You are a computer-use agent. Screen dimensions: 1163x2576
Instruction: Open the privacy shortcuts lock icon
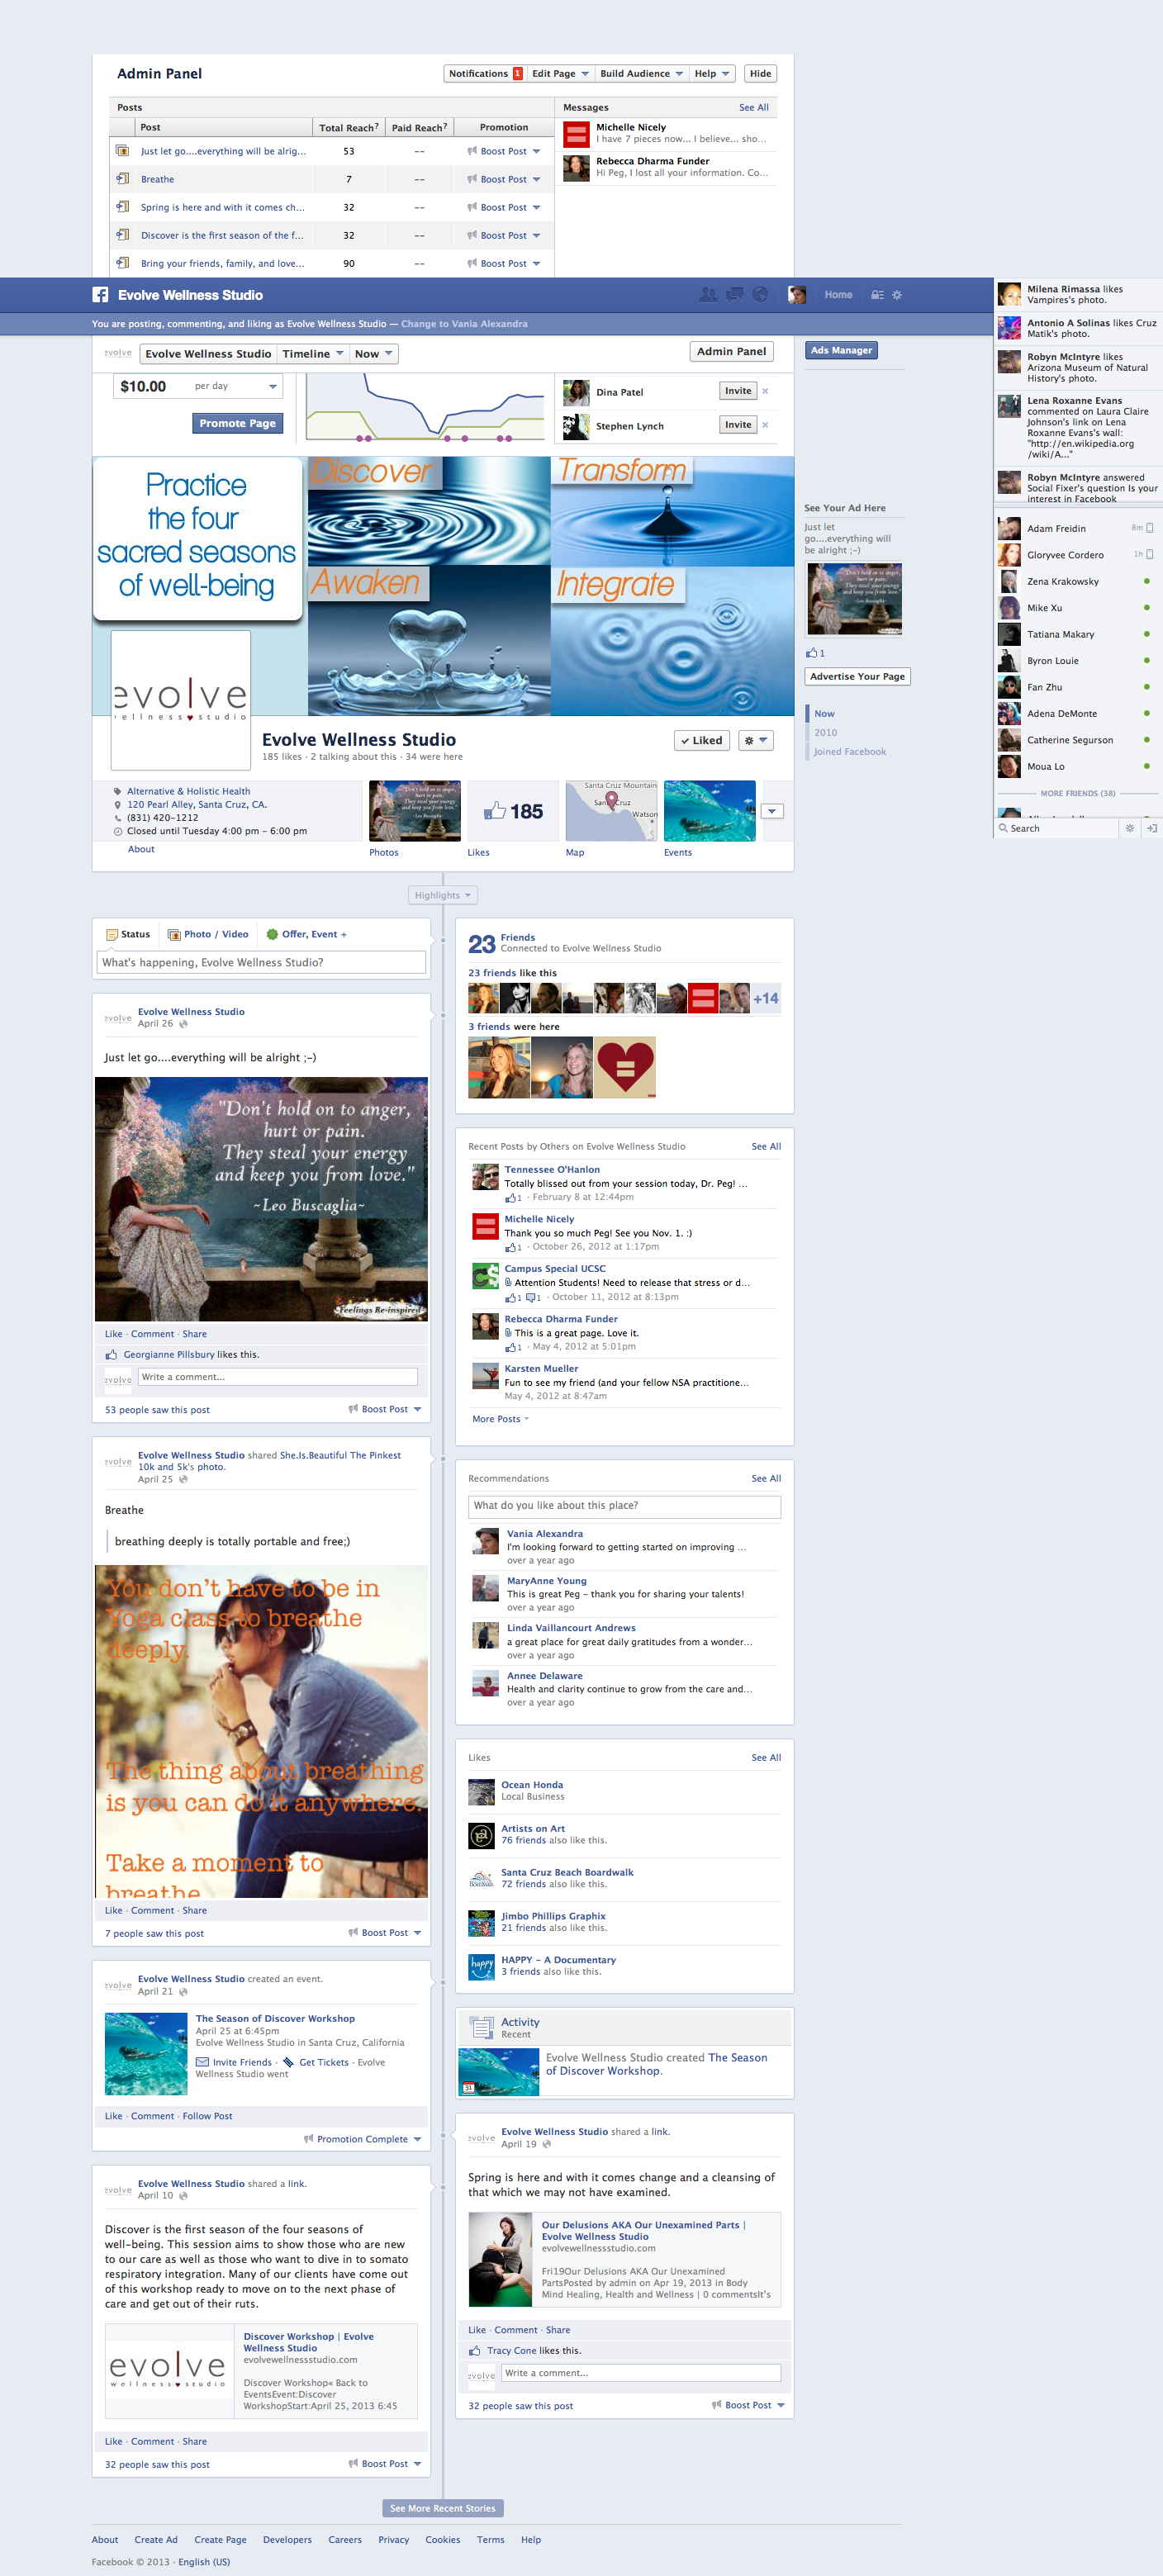[x=877, y=295]
